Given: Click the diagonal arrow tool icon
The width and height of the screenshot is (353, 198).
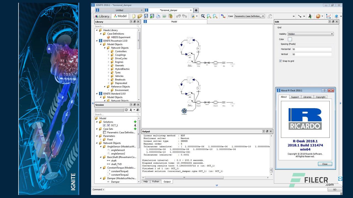Looking at the screenshot, I should click(x=299, y=16).
